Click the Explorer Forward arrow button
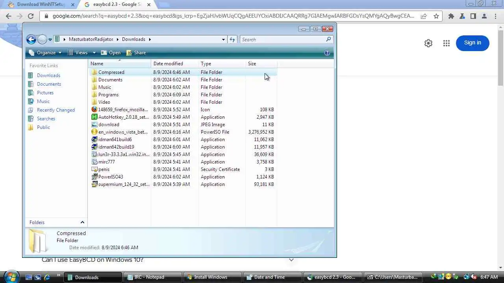504x283 pixels. pos(42,39)
